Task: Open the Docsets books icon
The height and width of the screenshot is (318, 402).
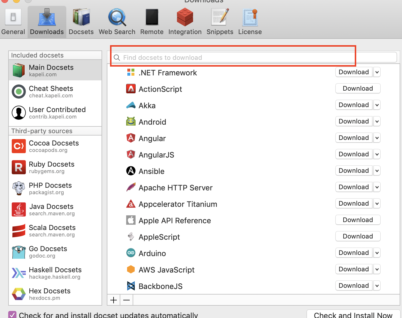Action: tap(81, 17)
